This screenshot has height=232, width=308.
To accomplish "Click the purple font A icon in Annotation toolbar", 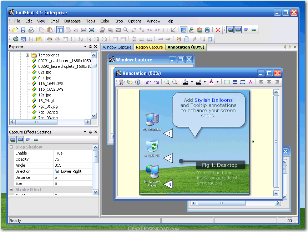I will [251, 82].
